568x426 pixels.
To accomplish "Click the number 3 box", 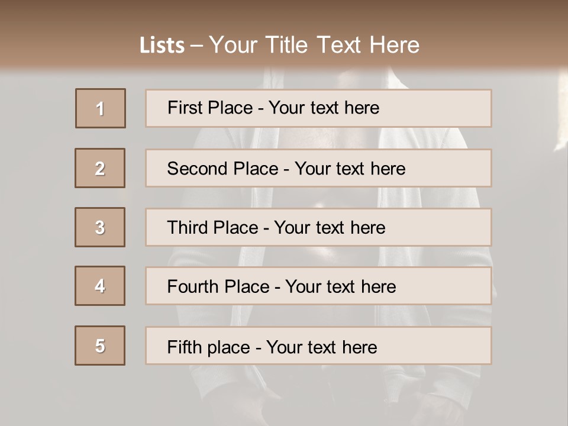I will tap(100, 227).
